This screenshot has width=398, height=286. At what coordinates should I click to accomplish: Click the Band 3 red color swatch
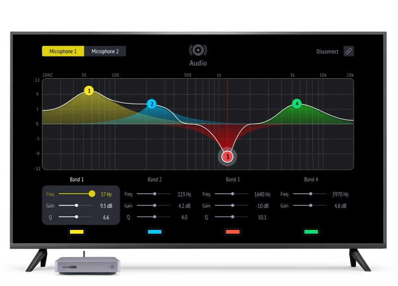(x=233, y=232)
